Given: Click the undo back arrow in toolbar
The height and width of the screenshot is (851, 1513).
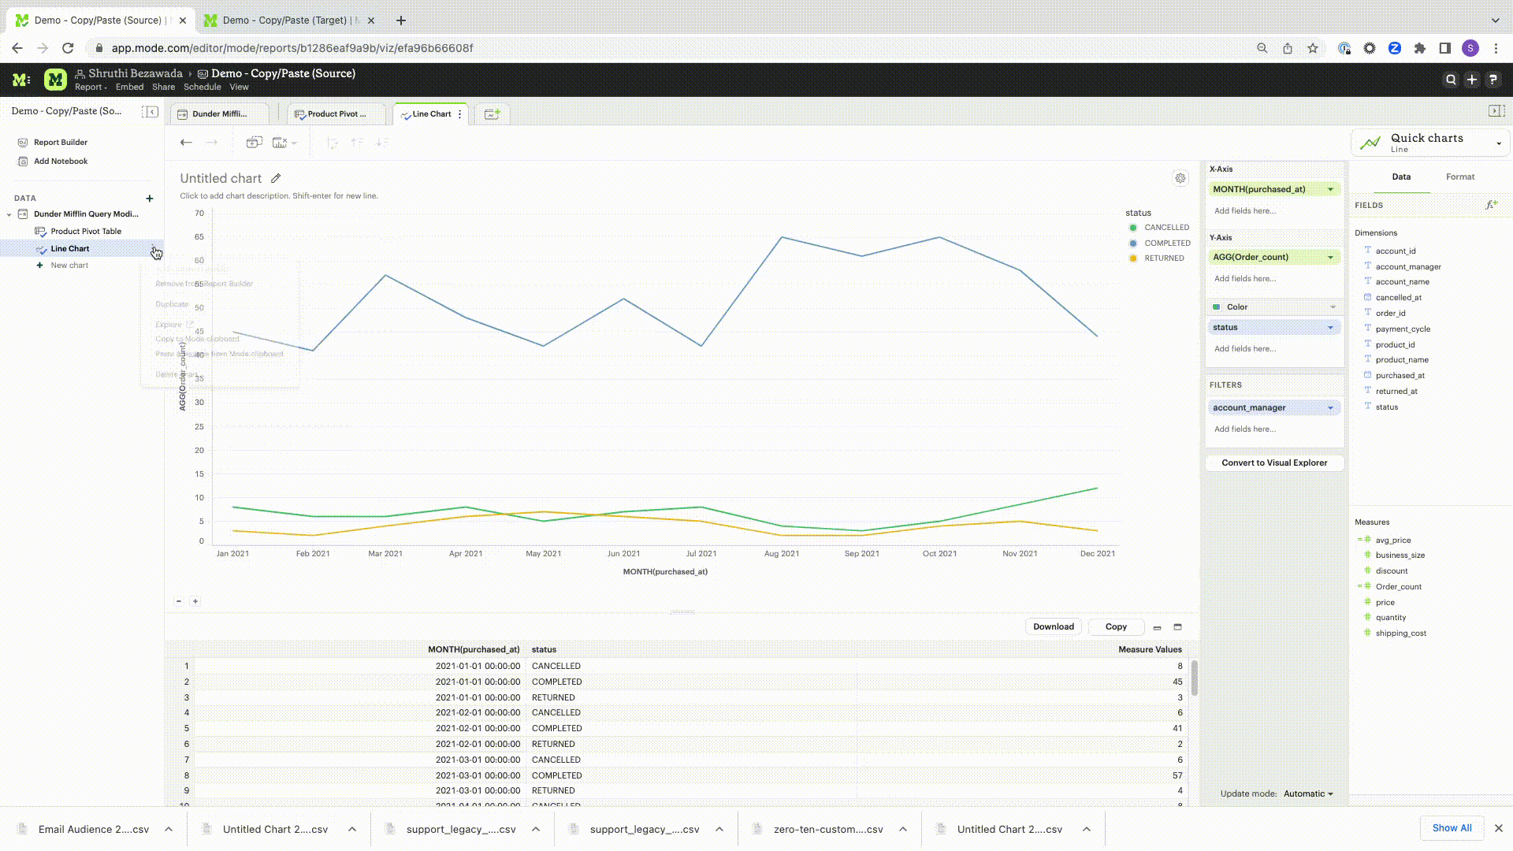Looking at the screenshot, I should 186,143.
